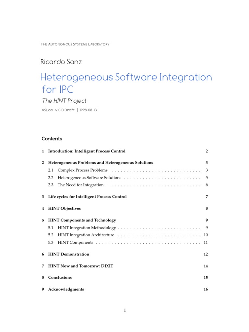This screenshot has height=332, width=249.
Task: Open contents entry 'Introduction: Intelligent Process Control'
Action: [87, 151]
